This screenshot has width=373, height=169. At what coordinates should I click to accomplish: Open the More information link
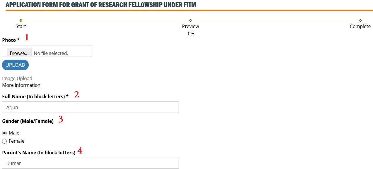pos(21,85)
